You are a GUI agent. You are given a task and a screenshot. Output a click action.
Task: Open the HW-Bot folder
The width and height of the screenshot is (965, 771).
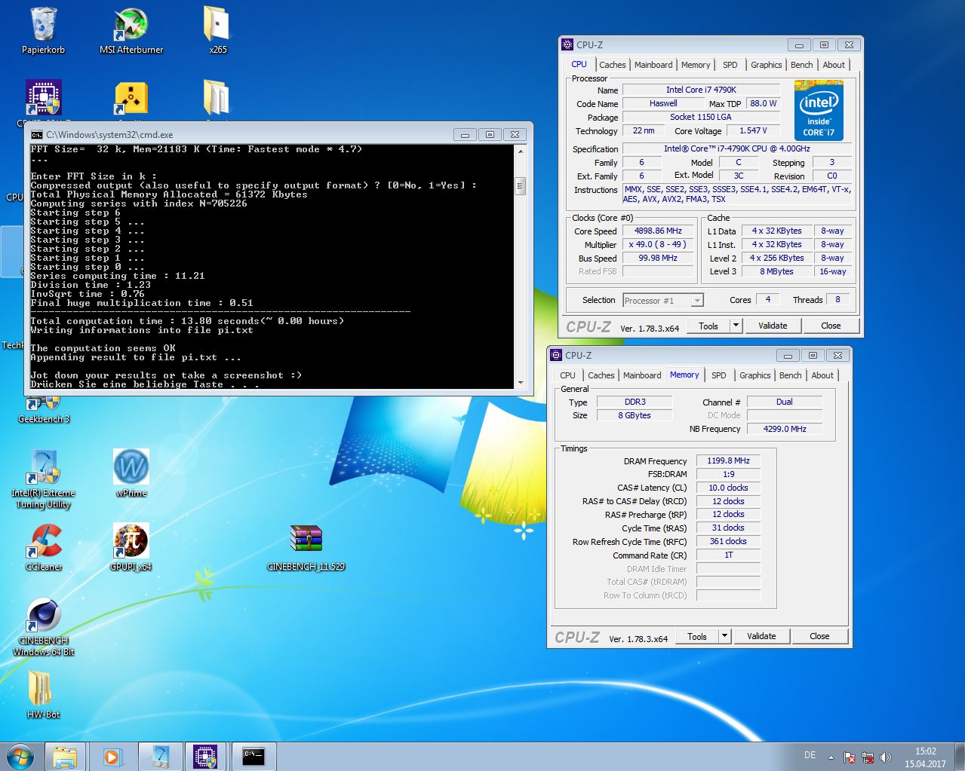[43, 693]
